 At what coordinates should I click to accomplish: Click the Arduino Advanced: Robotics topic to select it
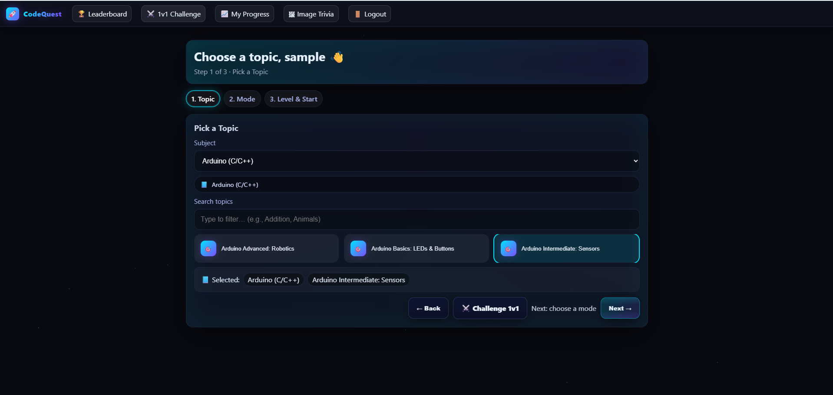(266, 248)
